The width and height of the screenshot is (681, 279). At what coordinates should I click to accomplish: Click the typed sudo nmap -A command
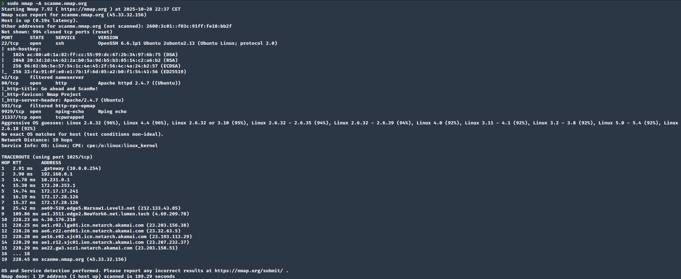coord(47,4)
